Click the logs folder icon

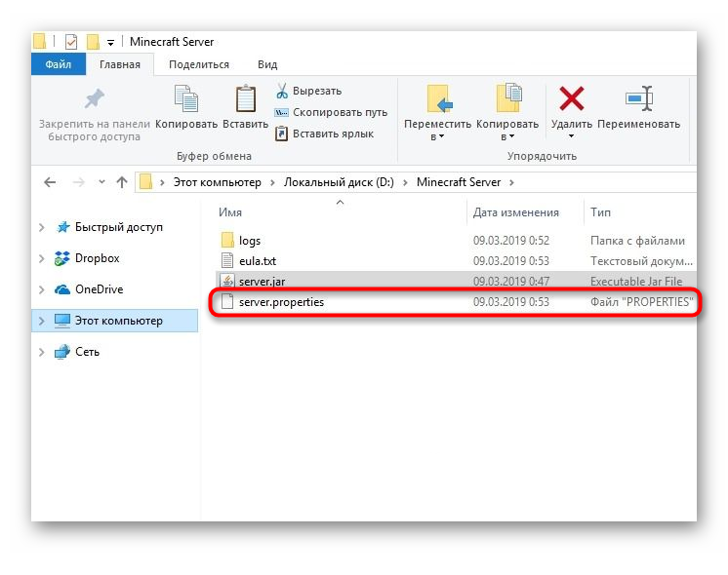click(227, 240)
